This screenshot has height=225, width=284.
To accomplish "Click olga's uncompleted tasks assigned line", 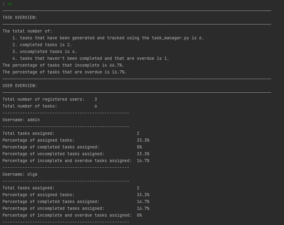I will pyautogui.click(x=76, y=209).
